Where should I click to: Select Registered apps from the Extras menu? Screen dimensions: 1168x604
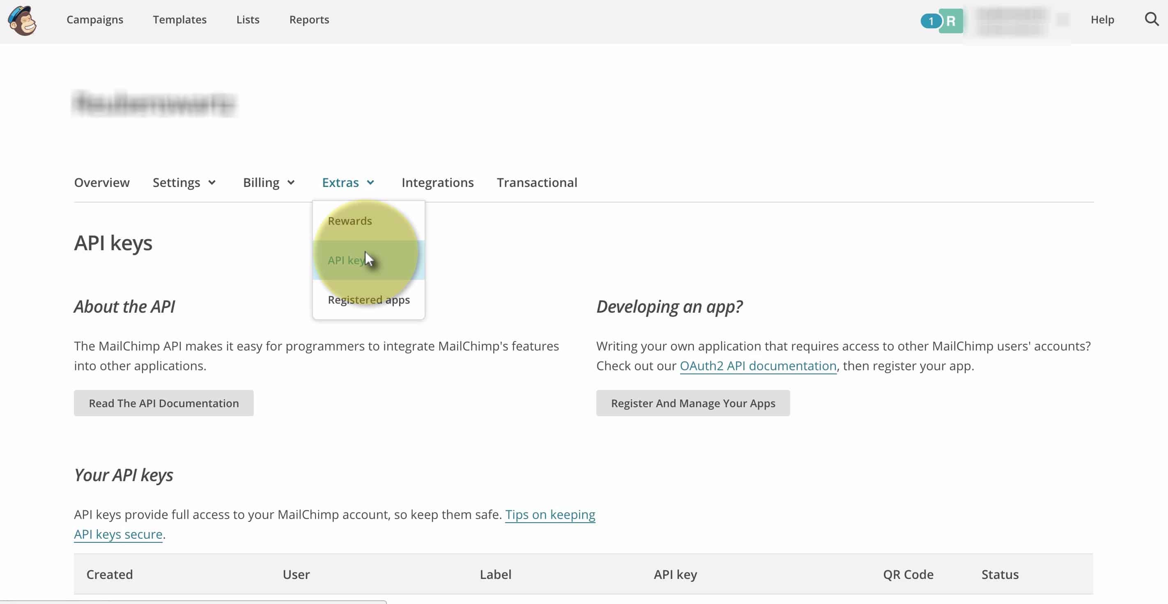point(369,300)
